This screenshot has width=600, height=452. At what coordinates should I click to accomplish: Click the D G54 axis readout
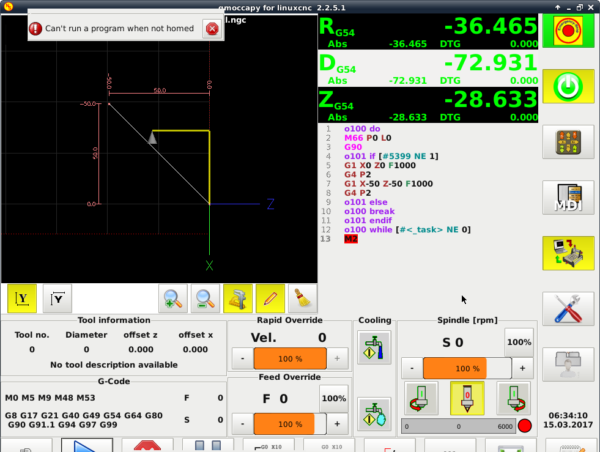tap(428, 69)
